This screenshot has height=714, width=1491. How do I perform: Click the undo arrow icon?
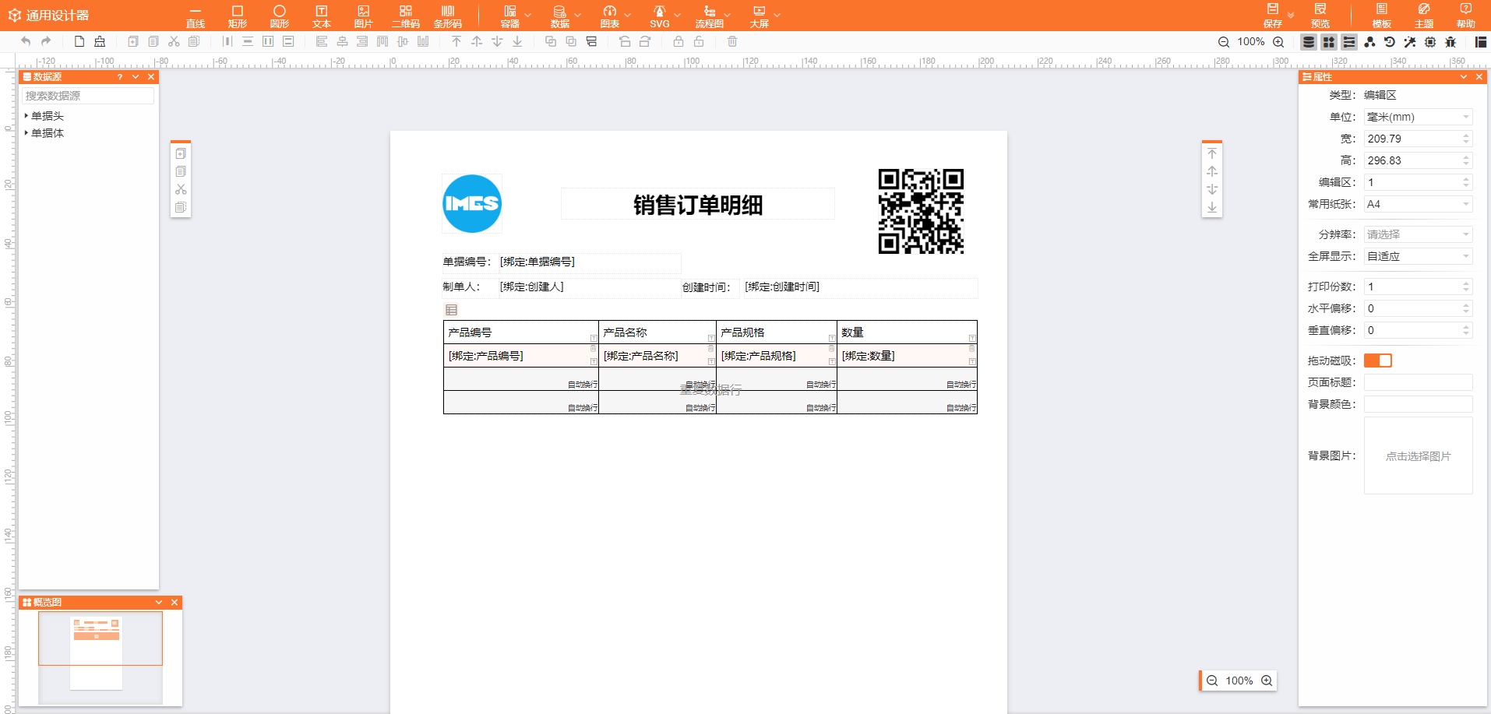coord(26,41)
